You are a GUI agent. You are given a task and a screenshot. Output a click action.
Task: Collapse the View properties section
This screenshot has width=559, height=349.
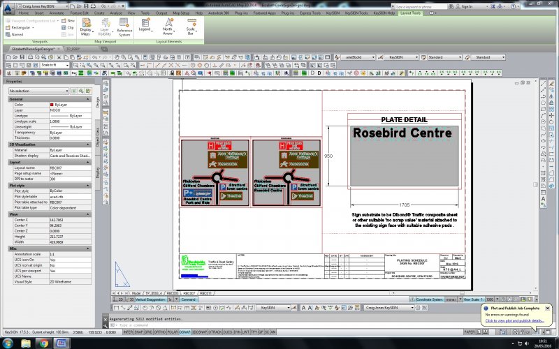(x=88, y=214)
